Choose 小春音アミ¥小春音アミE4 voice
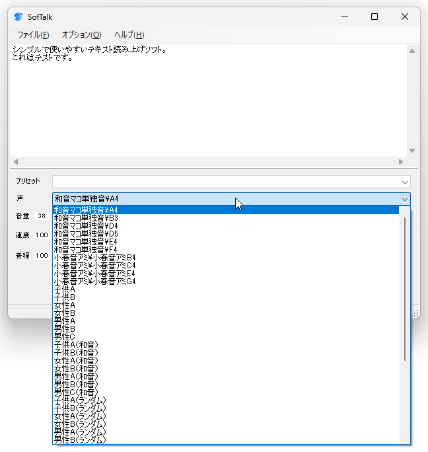The height and width of the screenshot is (452, 428). (226, 274)
